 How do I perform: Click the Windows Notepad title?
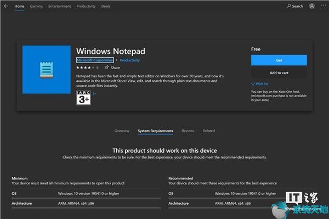pos(111,51)
